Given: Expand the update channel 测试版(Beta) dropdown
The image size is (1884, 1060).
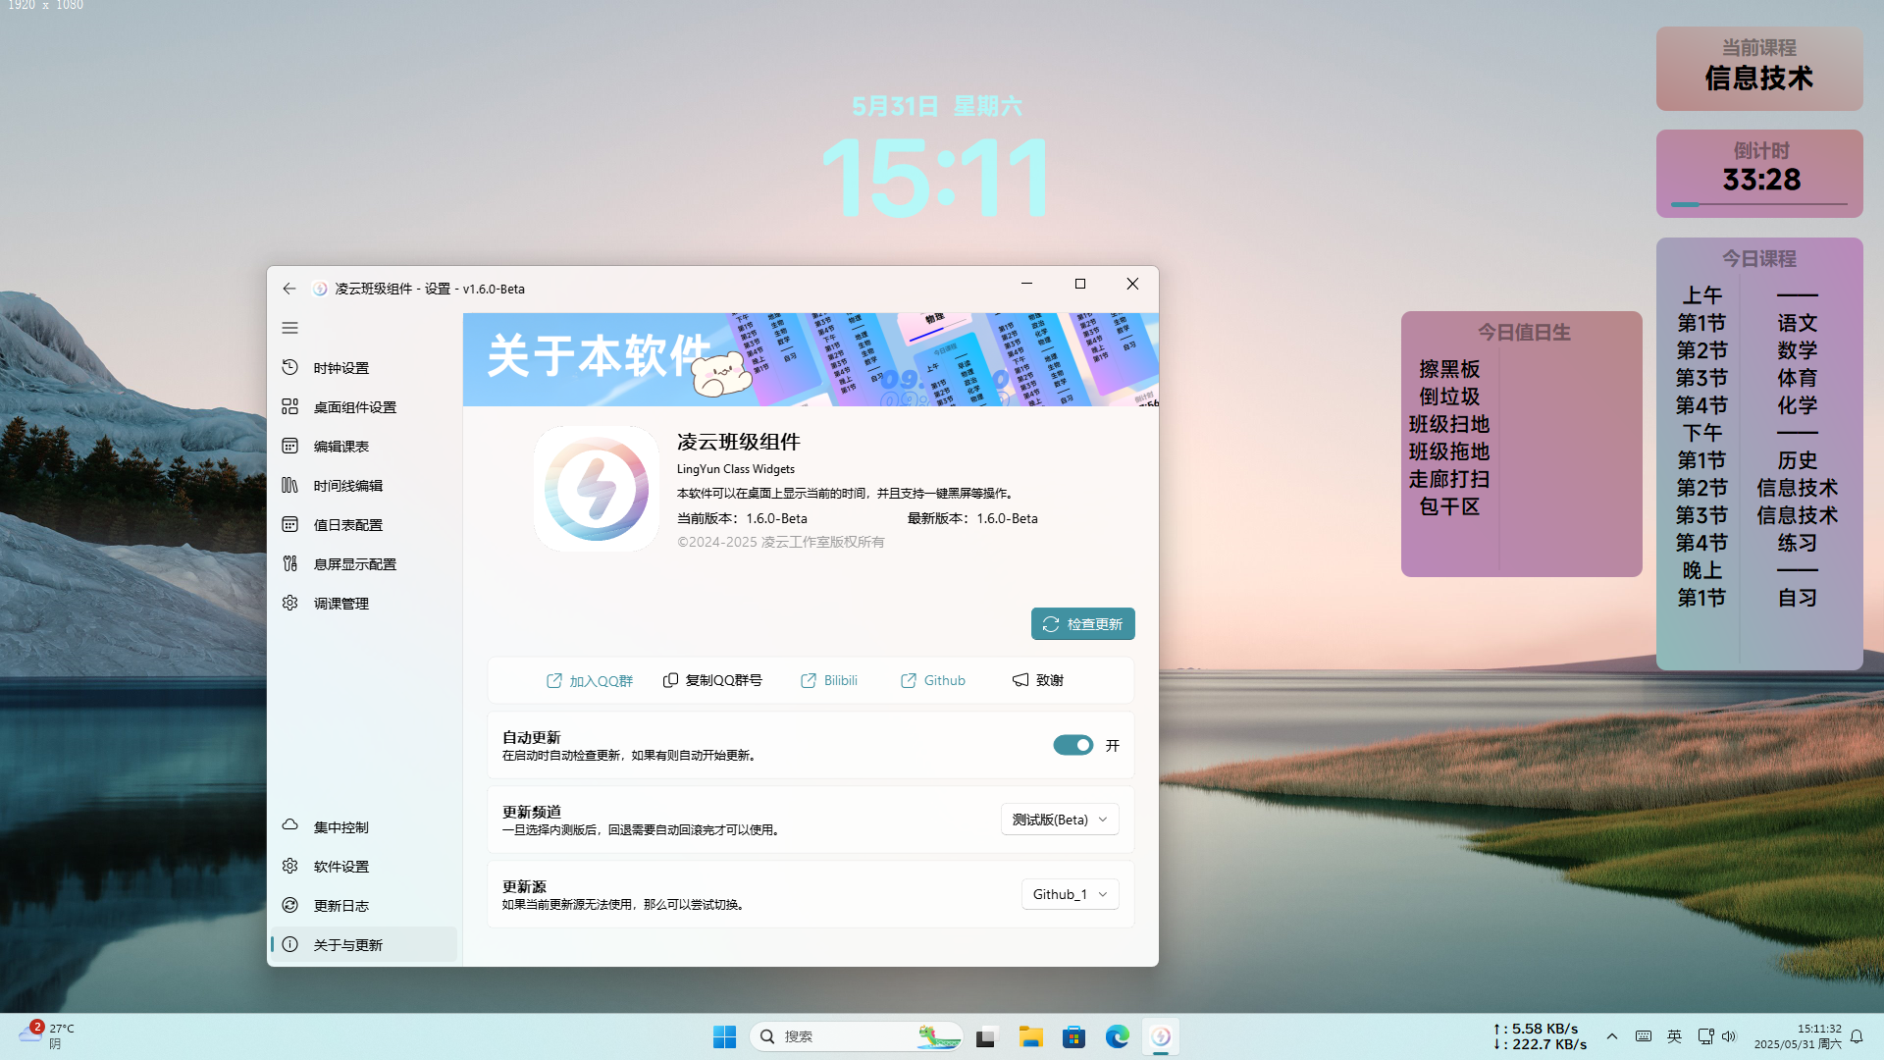Looking at the screenshot, I should [1060, 820].
